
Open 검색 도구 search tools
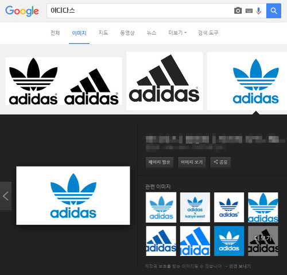(x=208, y=33)
